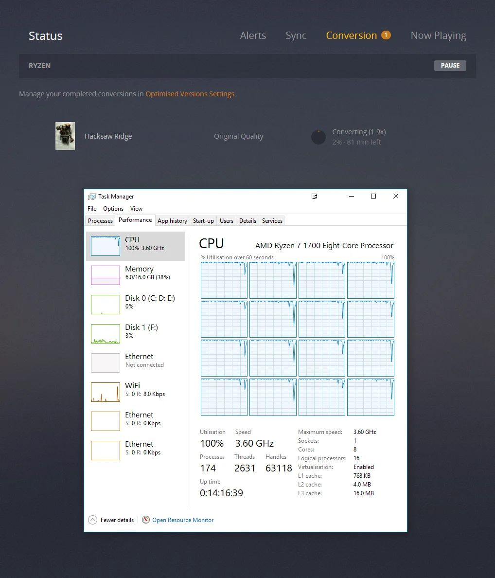
Task: Click the L3 cache value 16.0 MB
Action: click(x=364, y=493)
